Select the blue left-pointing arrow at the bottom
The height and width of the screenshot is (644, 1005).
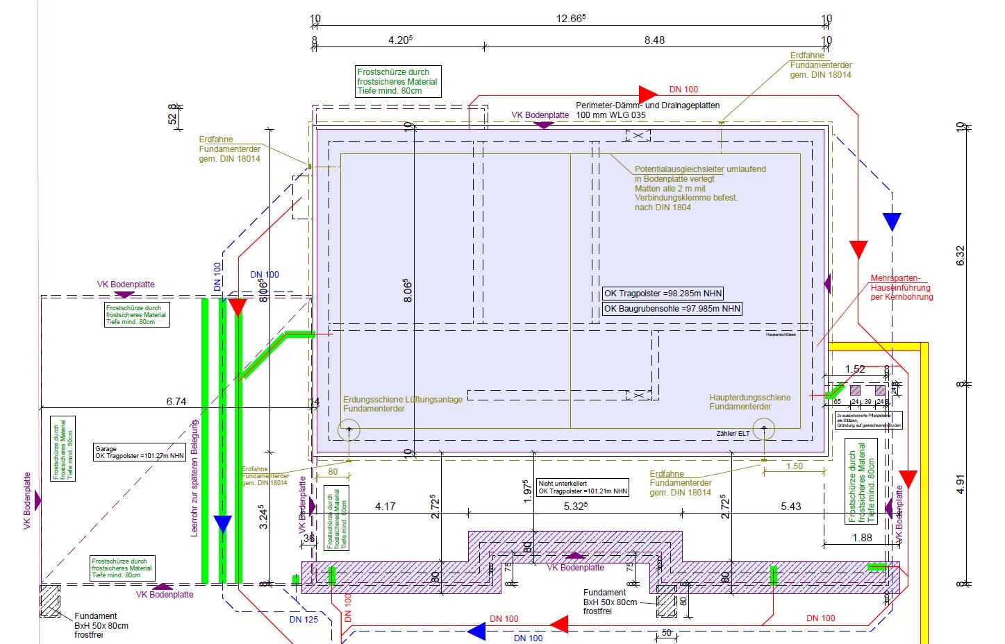pyautogui.click(x=476, y=631)
